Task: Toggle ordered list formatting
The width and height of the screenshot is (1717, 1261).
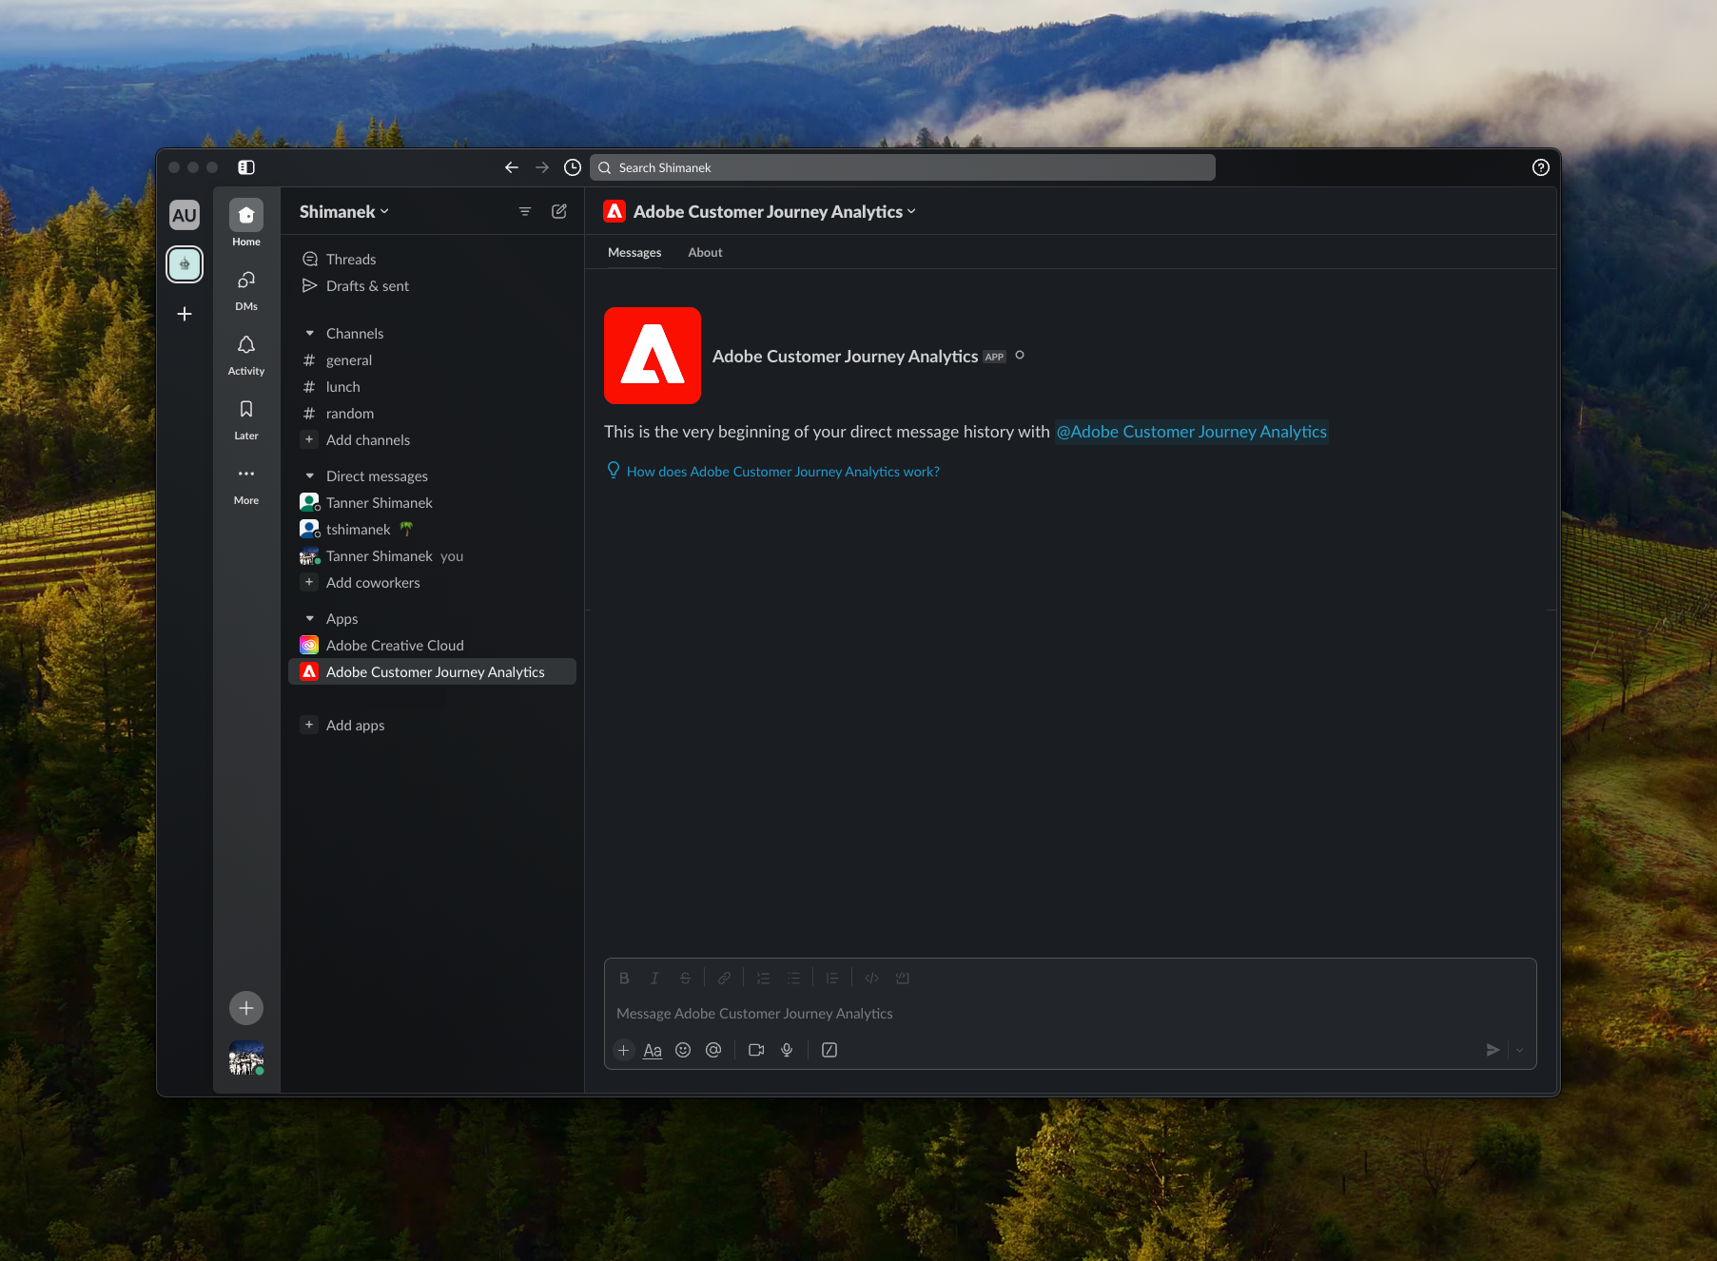Action: pos(763,978)
